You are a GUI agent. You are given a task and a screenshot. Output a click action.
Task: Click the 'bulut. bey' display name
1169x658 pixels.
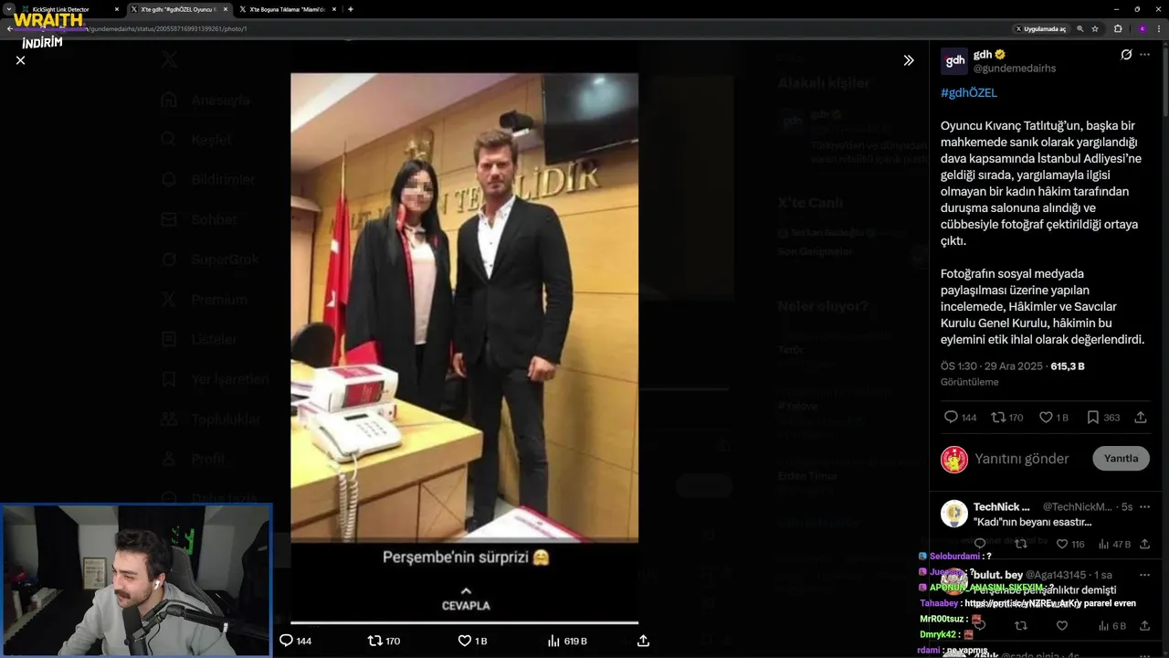pos(997,575)
